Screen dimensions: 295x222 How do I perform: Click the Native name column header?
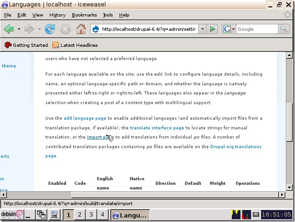click(x=137, y=183)
